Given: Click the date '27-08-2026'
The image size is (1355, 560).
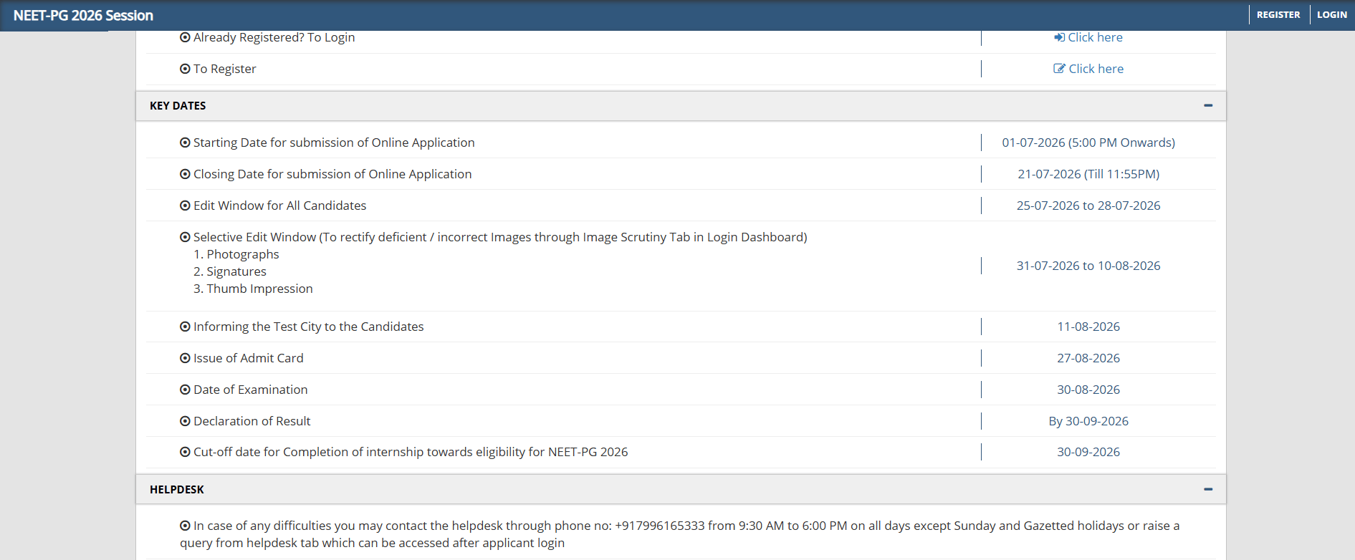Looking at the screenshot, I should (1088, 358).
